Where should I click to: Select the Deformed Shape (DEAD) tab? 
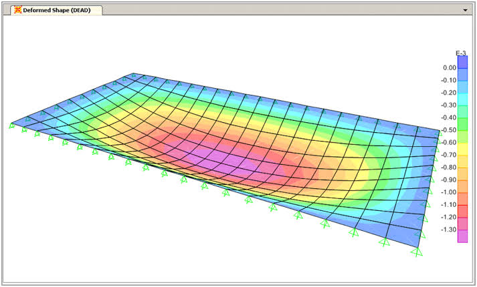point(56,10)
